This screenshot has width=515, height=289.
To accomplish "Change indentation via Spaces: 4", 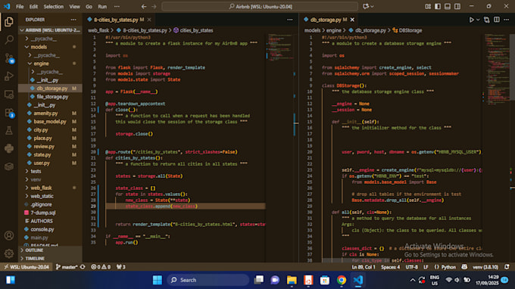I will [x=390, y=267].
